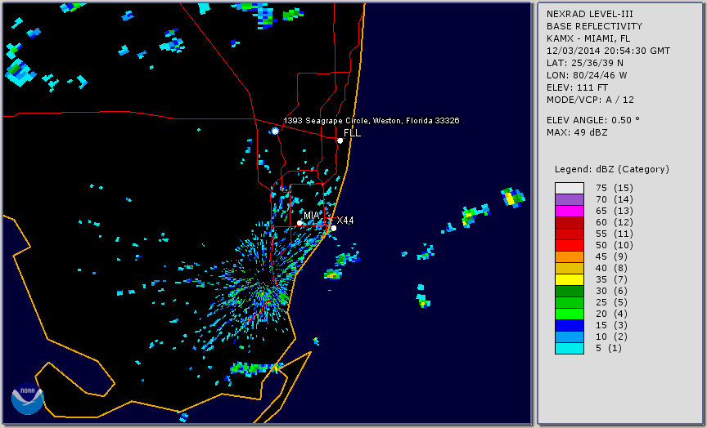Viewport: 707px width, 428px height.
Task: Select the 75 dBZ white legend swatch
Action: pyautogui.click(x=570, y=188)
